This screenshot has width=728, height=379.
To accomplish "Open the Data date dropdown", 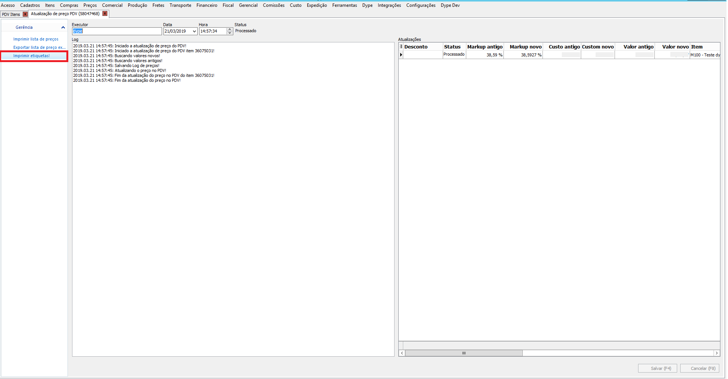I will [x=195, y=31].
